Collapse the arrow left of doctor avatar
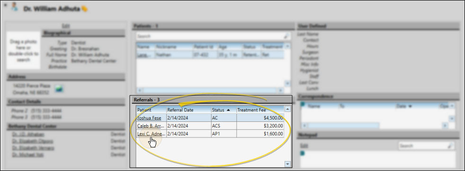 point(5,5)
